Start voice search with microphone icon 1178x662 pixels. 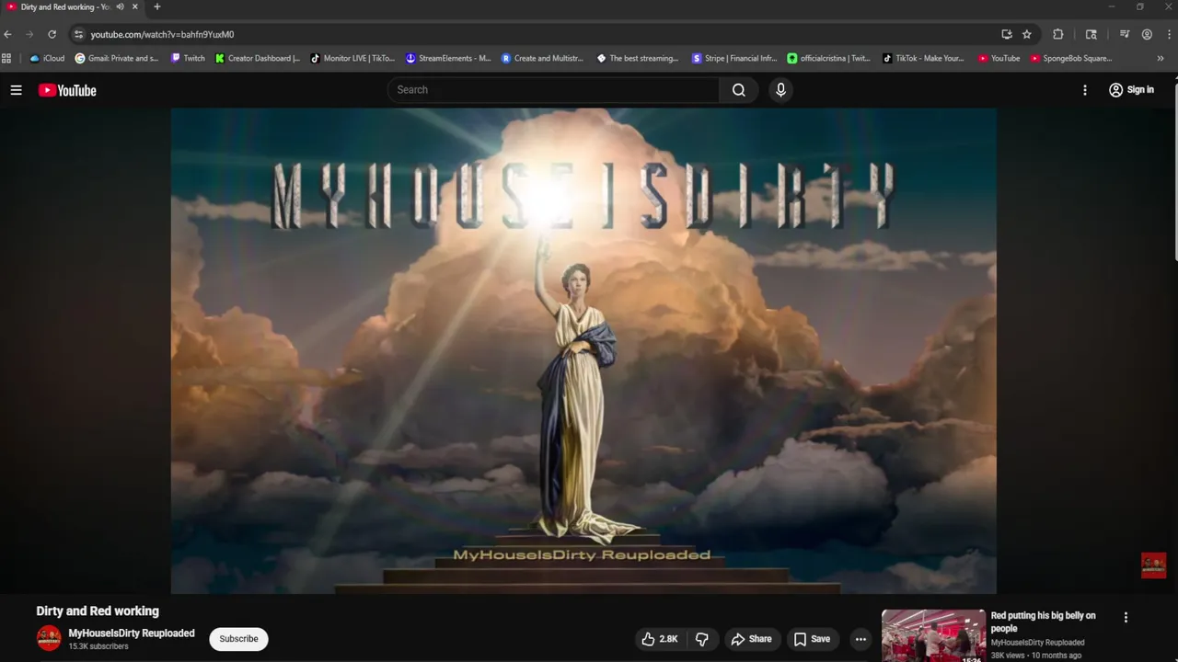coord(780,90)
